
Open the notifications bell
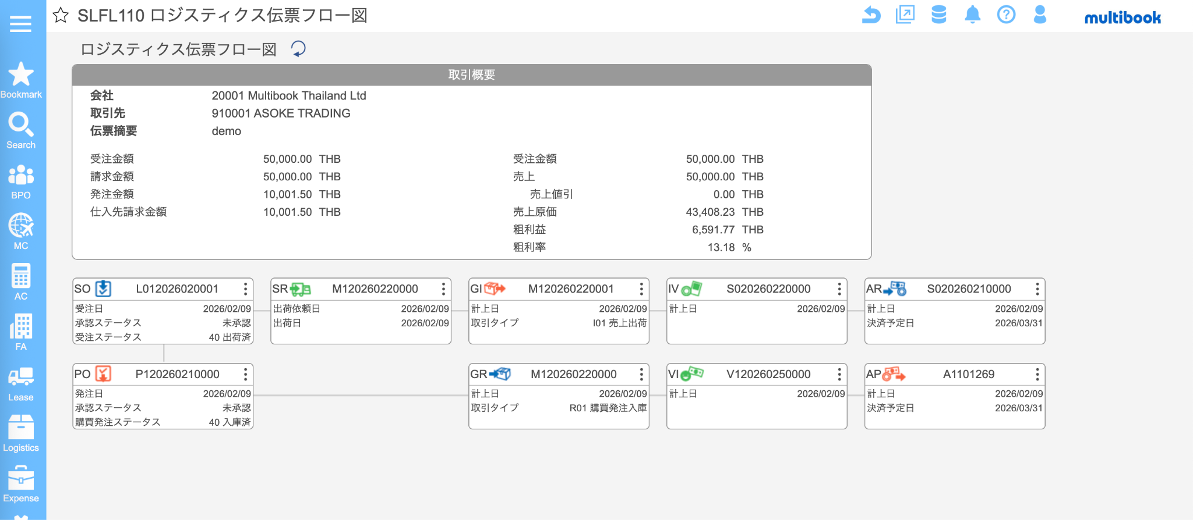[972, 15]
